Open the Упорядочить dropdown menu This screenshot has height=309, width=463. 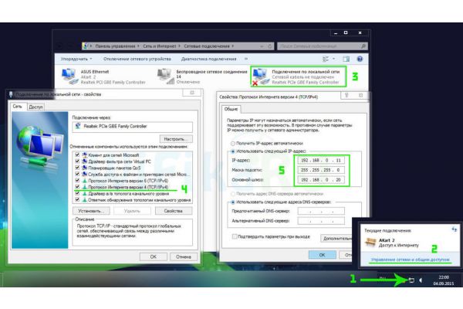76,59
